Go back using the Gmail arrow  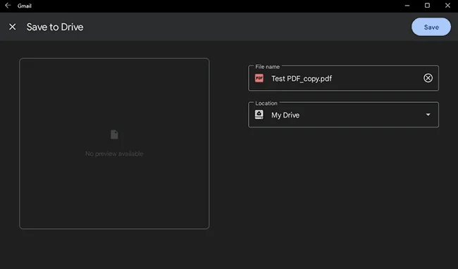coord(8,5)
